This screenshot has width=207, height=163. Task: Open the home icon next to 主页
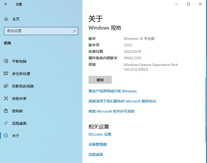(6, 19)
